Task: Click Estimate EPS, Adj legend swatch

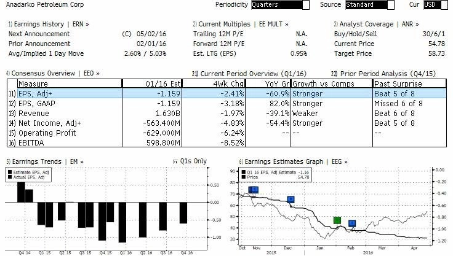Action: (10, 172)
